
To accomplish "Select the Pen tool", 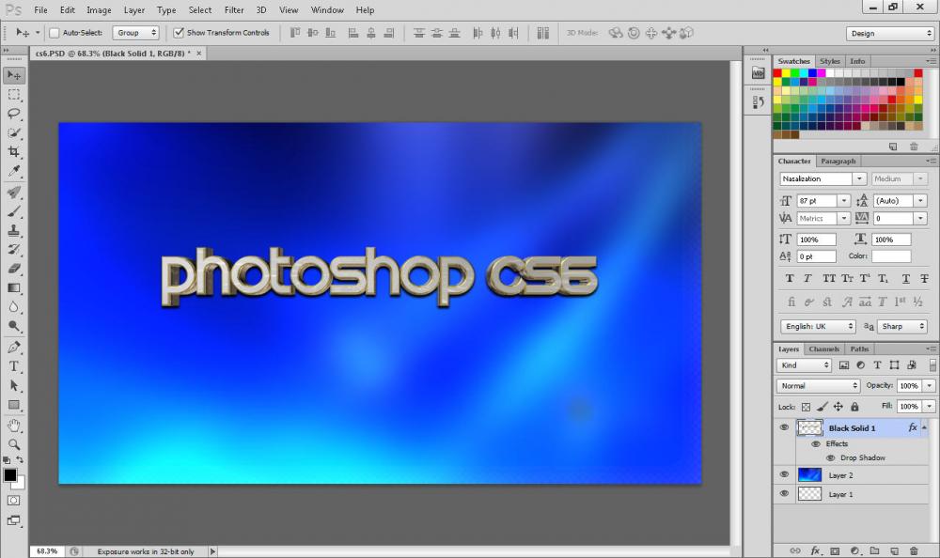I will [14, 347].
